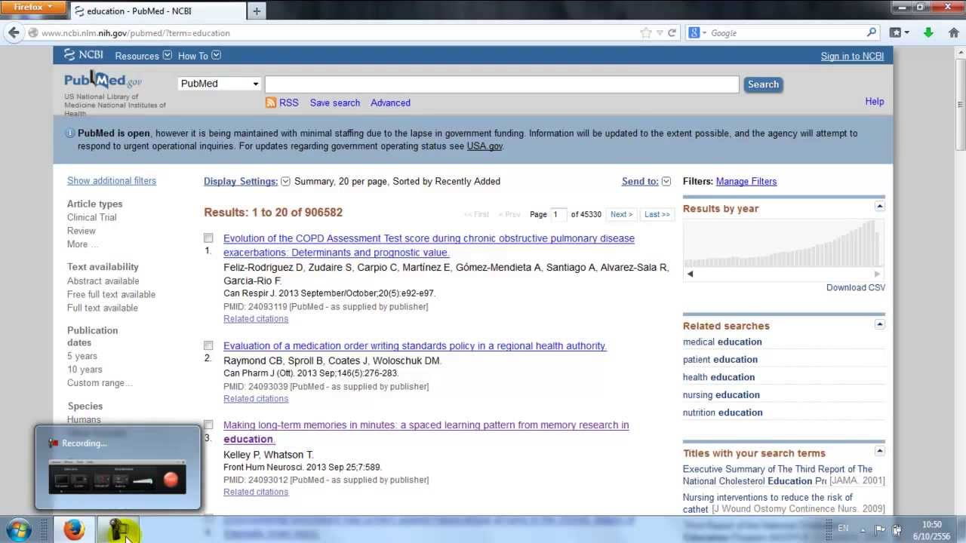The width and height of the screenshot is (966, 543).
Task: Open the COPD Assessment Test article title
Action: (x=429, y=245)
